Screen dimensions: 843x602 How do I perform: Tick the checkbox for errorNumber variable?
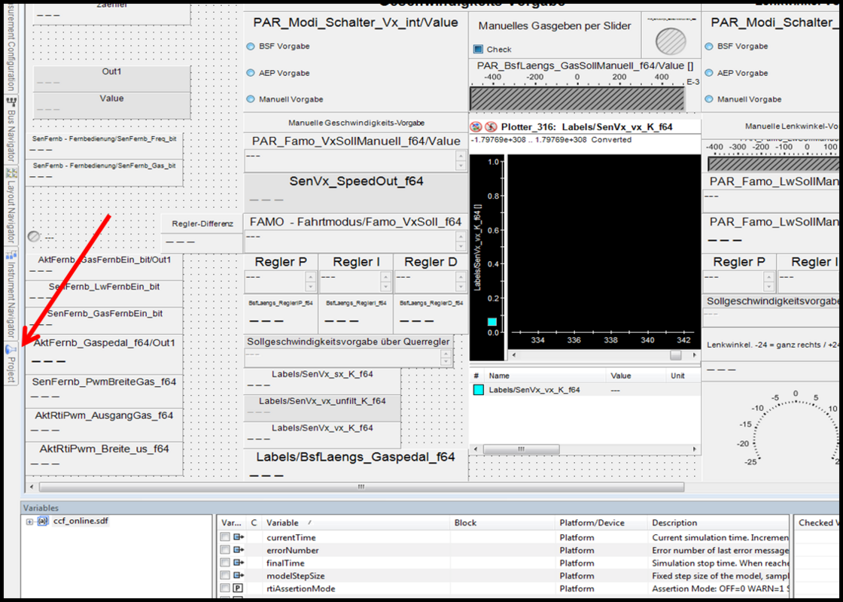click(x=224, y=550)
